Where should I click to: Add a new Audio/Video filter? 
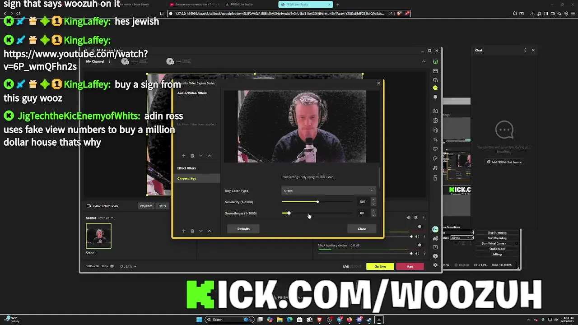(184, 156)
